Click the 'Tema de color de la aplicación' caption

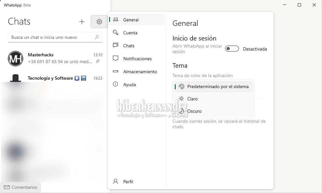203,75
